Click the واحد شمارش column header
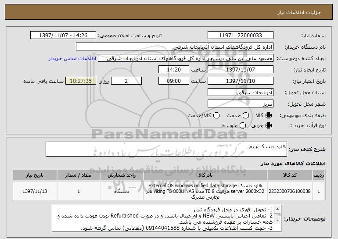 point(122,175)
